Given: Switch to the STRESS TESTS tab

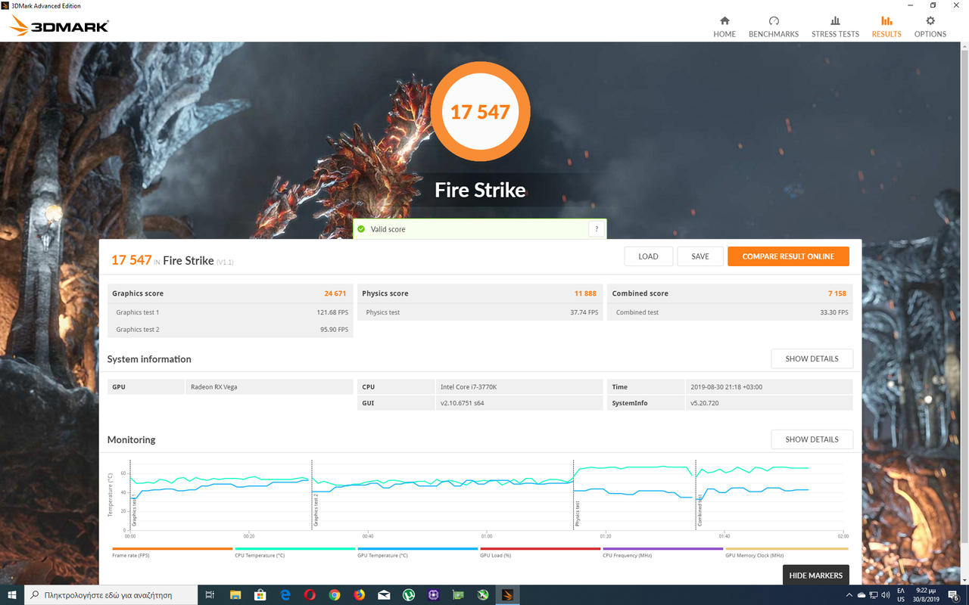Looking at the screenshot, I should pos(835,27).
